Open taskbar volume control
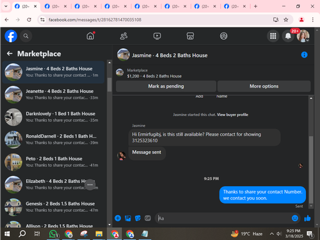Viewport: 320px width, 240px height. (279, 234)
